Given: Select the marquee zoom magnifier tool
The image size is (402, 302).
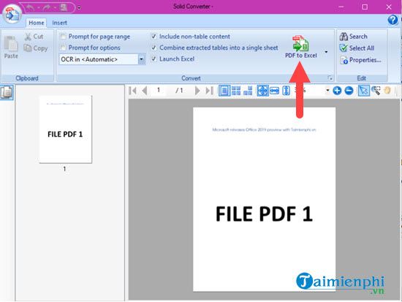Looking at the screenshot, I should (x=376, y=91).
